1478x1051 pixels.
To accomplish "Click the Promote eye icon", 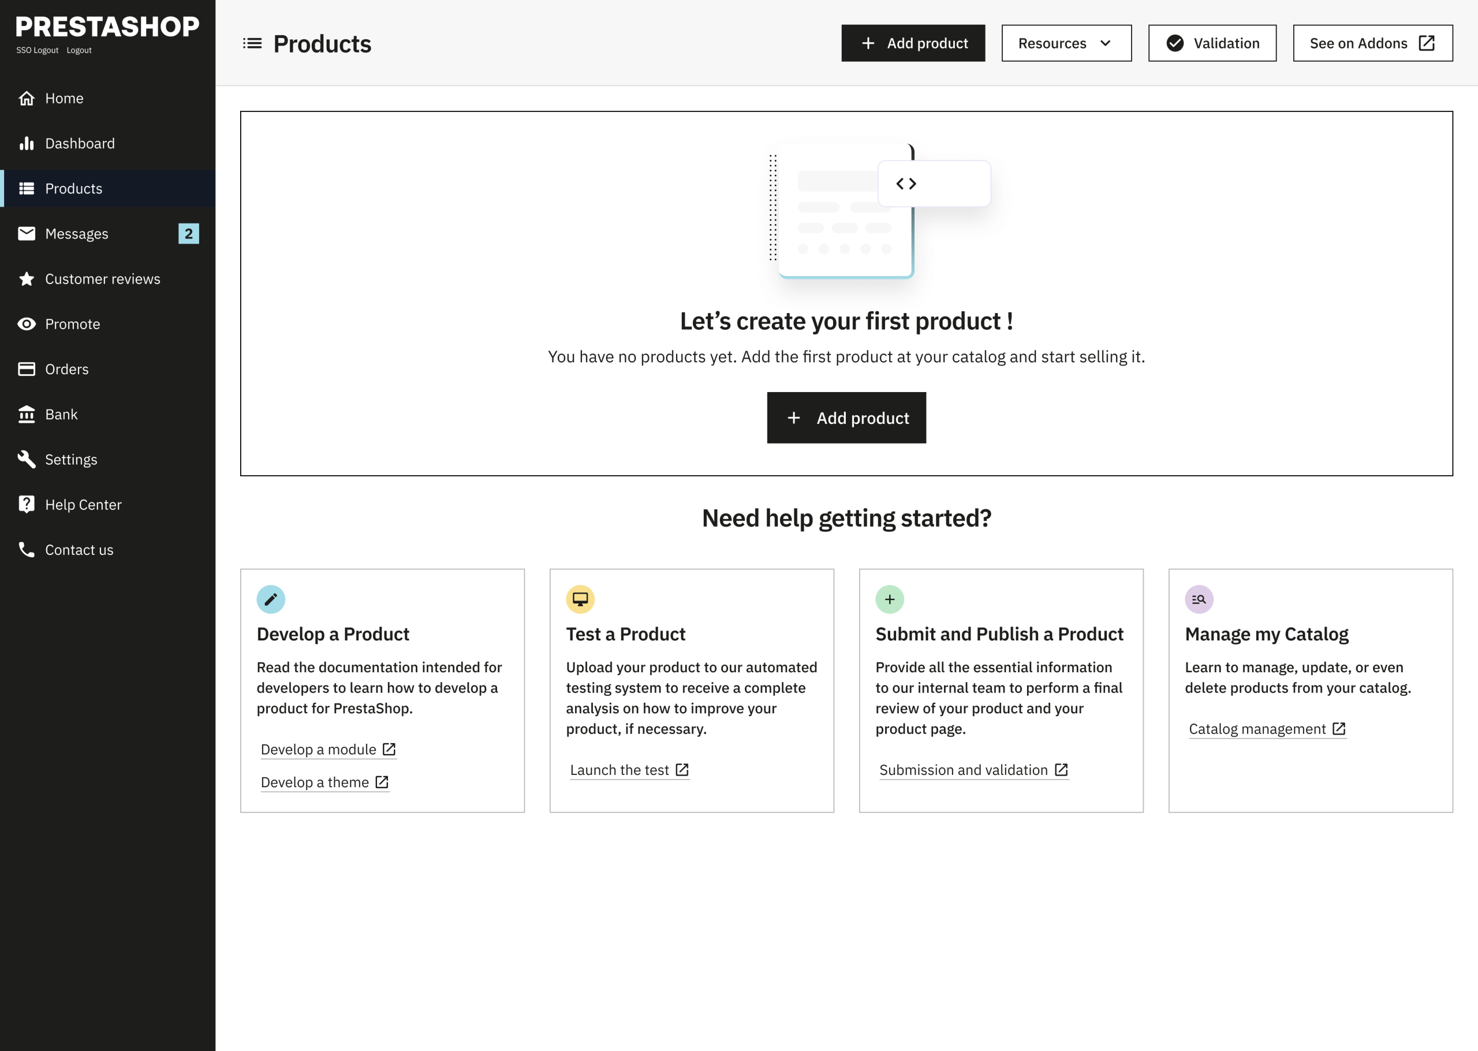I will coord(27,324).
